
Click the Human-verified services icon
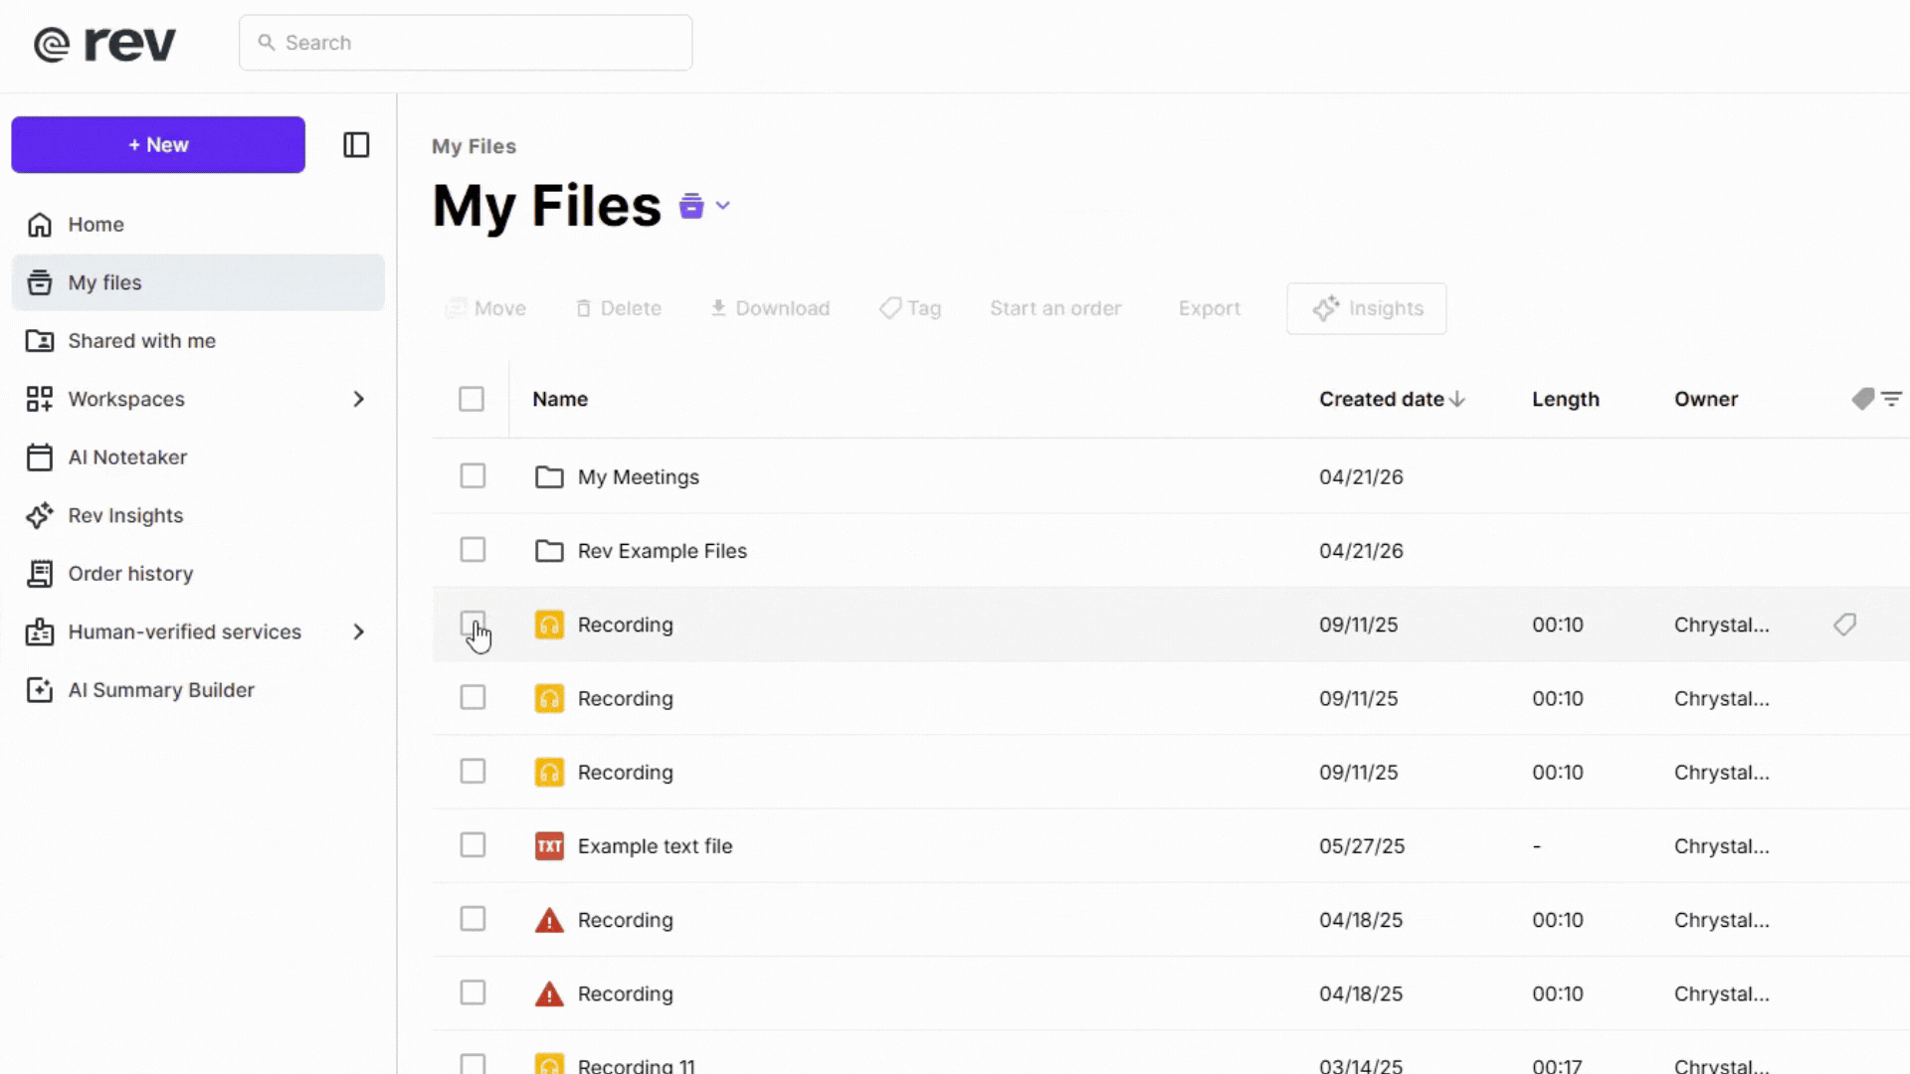tap(40, 632)
